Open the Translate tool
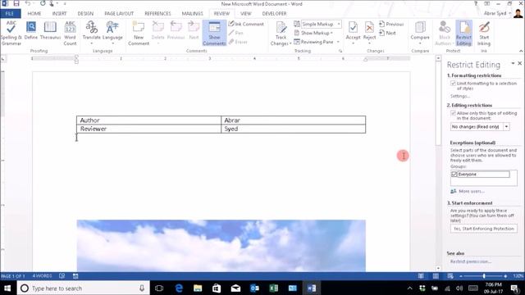This screenshot has height=295, width=525. click(x=91, y=33)
